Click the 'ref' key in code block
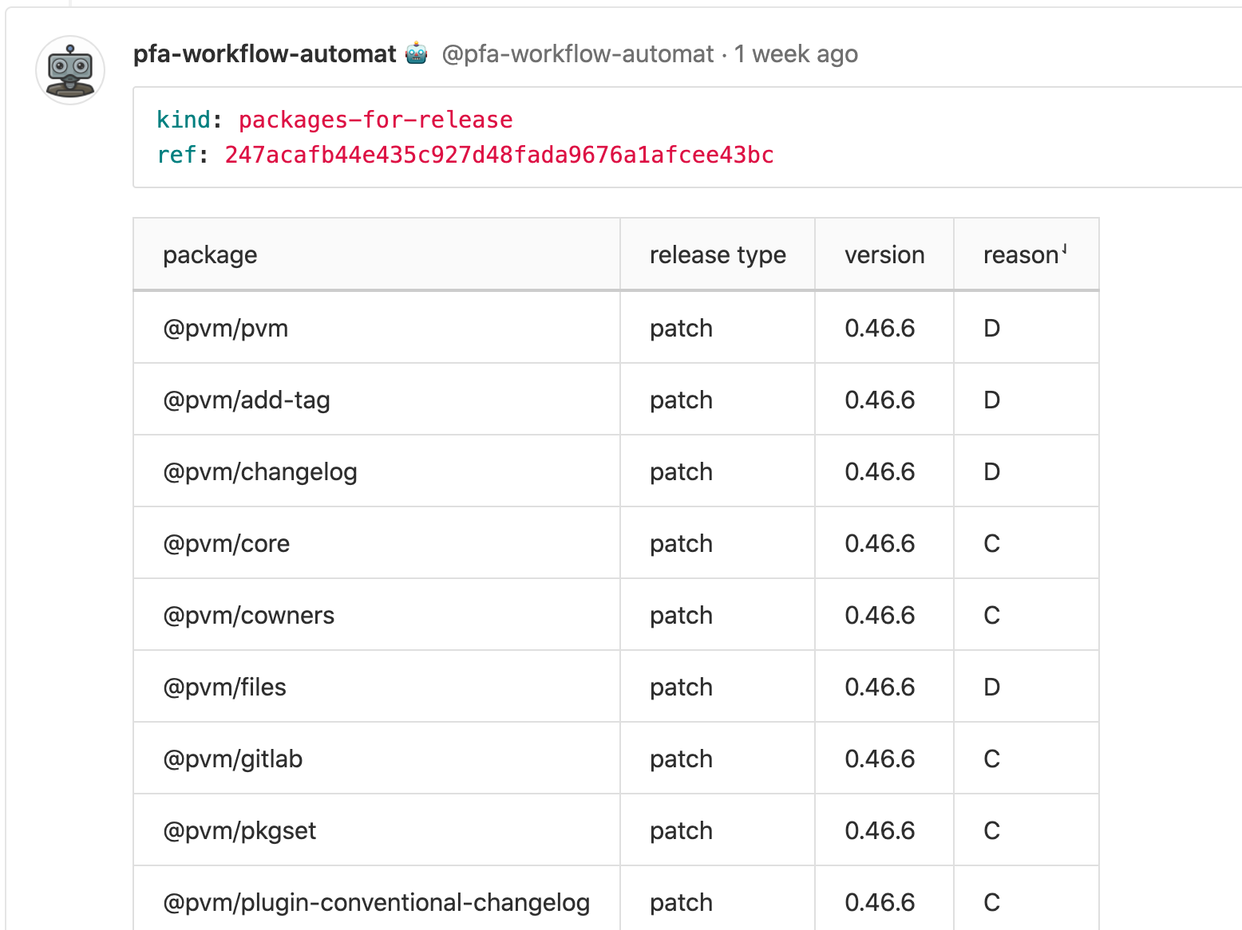This screenshot has width=1242, height=930. (x=176, y=155)
